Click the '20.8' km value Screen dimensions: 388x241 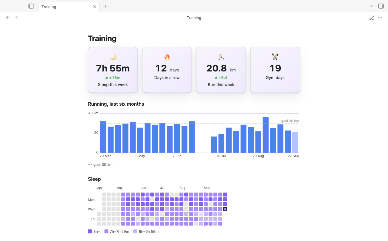pyautogui.click(x=216, y=68)
